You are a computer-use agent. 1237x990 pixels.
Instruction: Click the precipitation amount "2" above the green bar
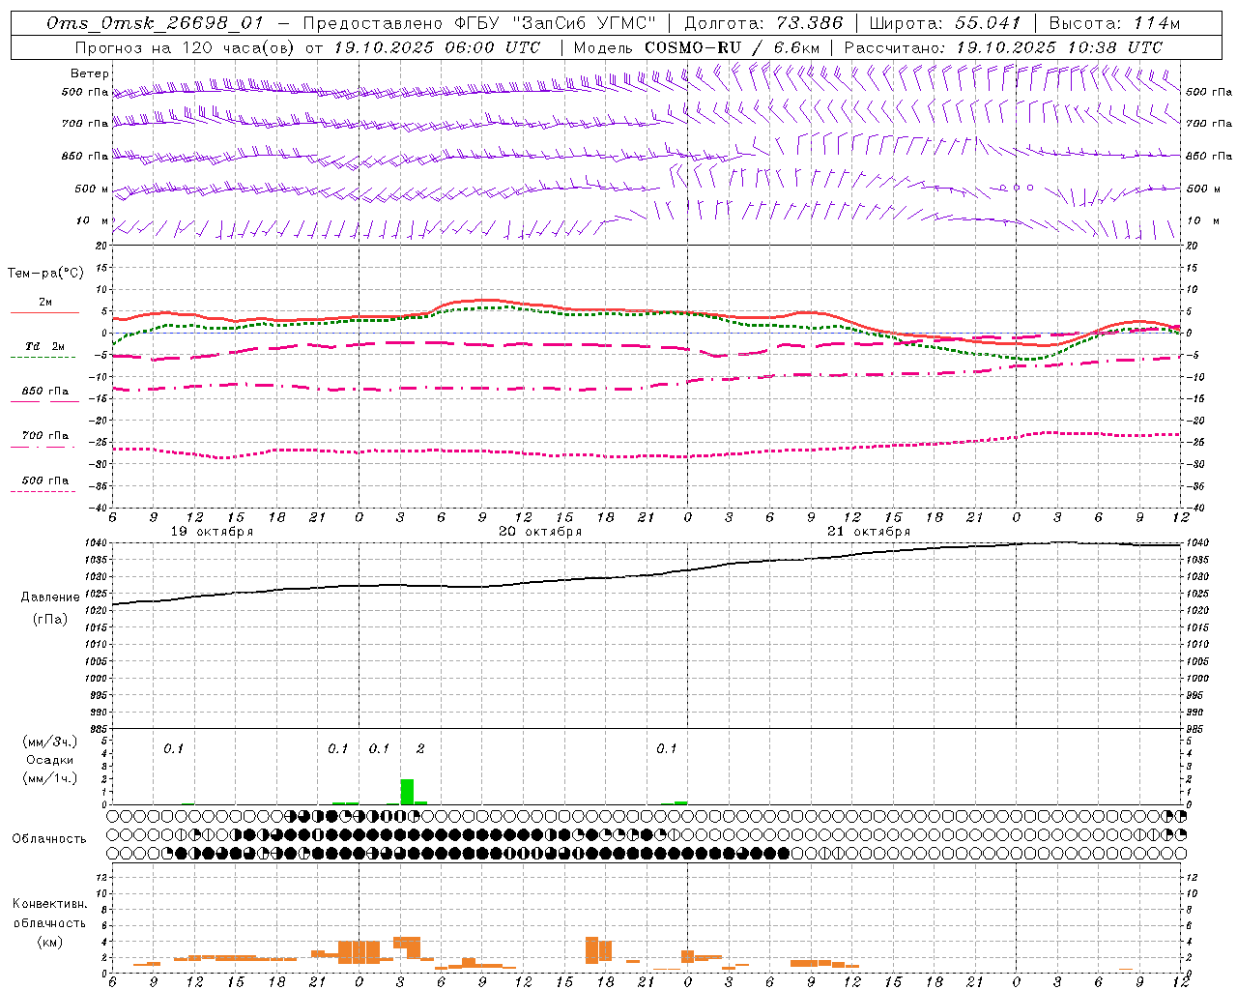coord(420,749)
